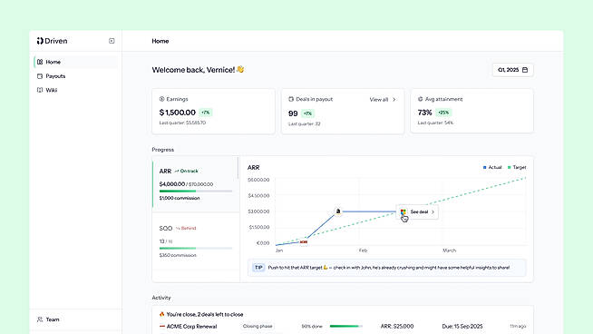Screen dimensions: 593x334
Task: Select the ARR progress card
Action: click(196, 184)
